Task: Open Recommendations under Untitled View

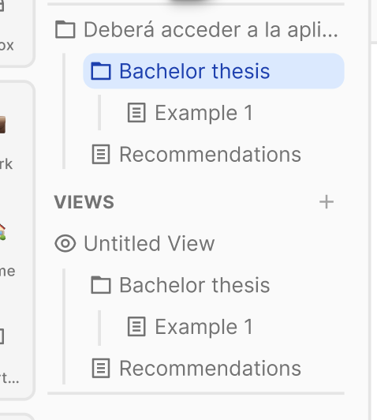Action: (x=211, y=369)
